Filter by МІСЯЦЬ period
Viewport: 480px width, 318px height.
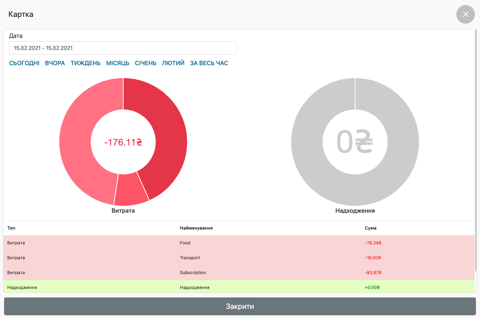click(x=118, y=63)
